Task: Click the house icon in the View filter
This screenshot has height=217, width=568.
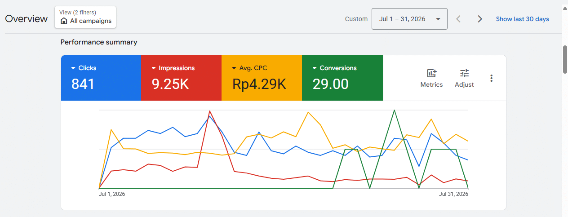Action: pyautogui.click(x=64, y=21)
